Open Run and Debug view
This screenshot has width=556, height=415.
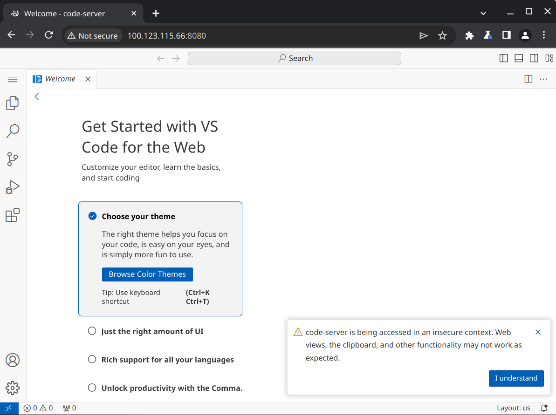(13, 187)
